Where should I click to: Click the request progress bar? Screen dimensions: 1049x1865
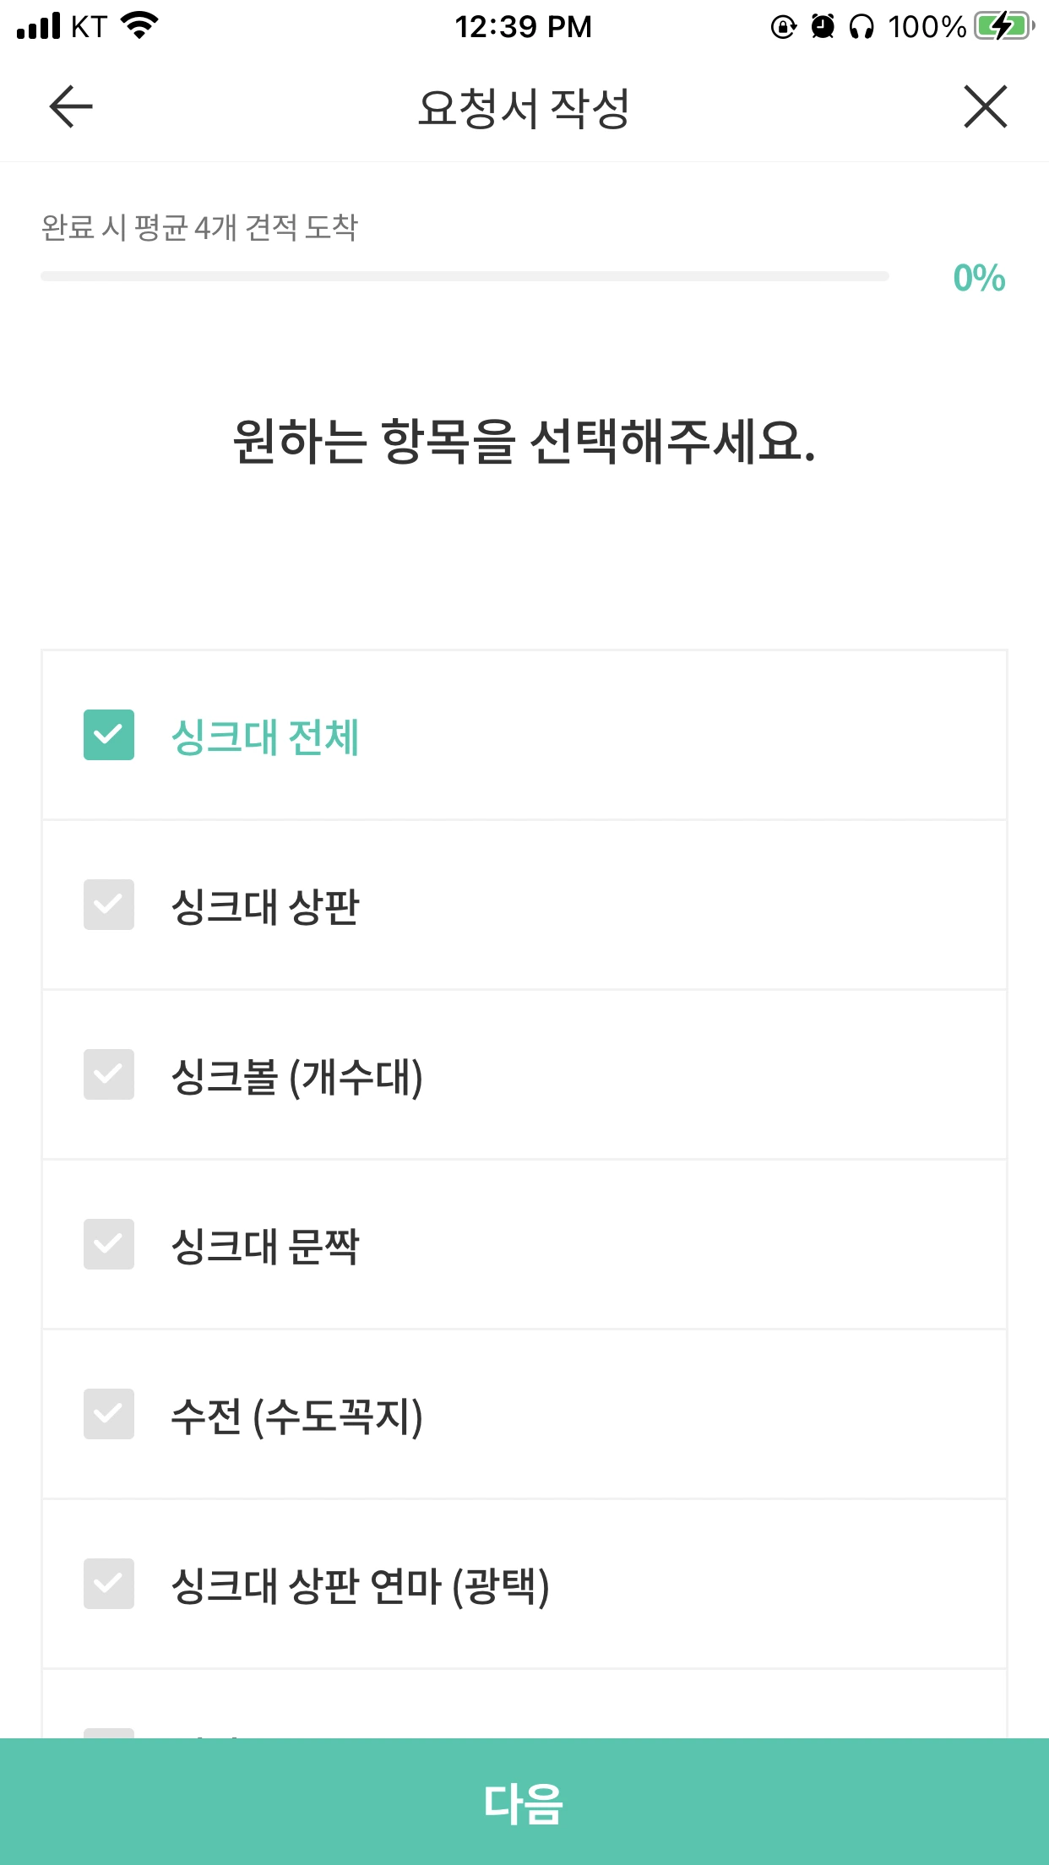(x=465, y=276)
